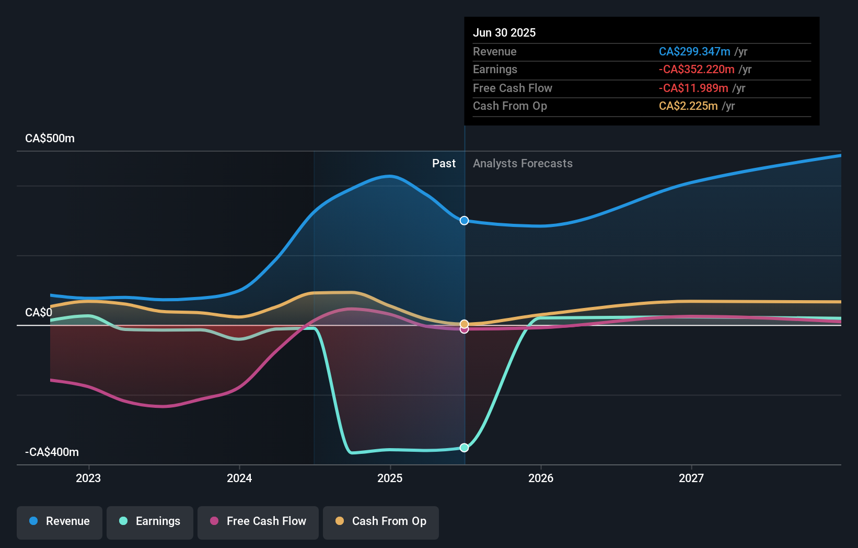Toggle the Free Cash Flow legend button
Viewport: 858px width, 548px height.
258,522
